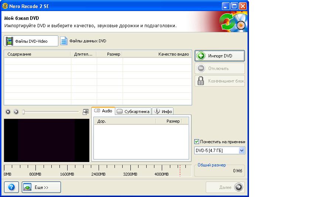Select the Audio tab
The image size is (311, 197).
(x=103, y=111)
